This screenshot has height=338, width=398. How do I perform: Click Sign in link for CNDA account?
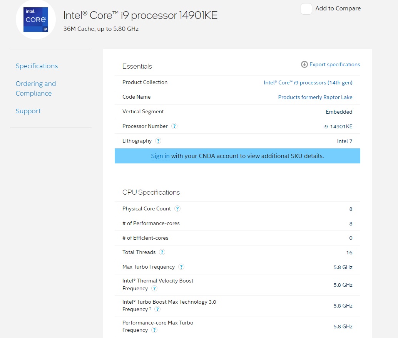[160, 156]
